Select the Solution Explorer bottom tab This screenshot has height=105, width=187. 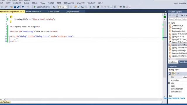coord(173,62)
